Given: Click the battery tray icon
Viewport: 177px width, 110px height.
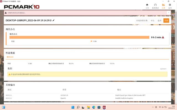Looking at the screenshot, I should pos(166,107).
